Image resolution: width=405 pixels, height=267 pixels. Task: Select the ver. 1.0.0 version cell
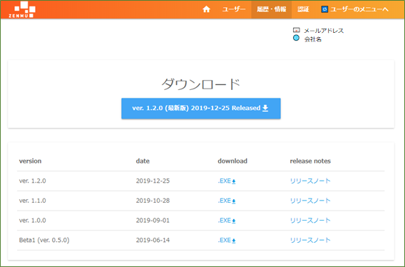click(33, 221)
